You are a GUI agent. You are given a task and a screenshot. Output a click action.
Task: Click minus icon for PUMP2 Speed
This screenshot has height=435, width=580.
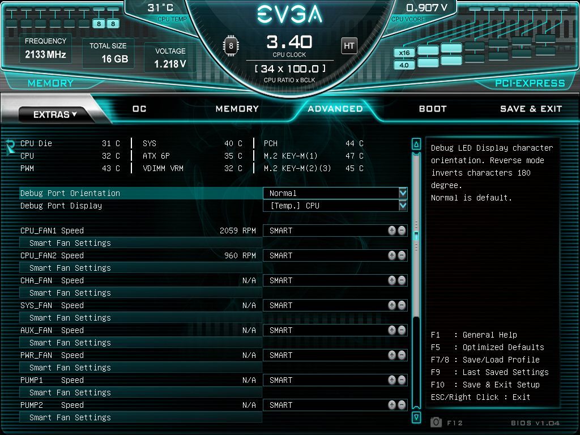pos(402,405)
